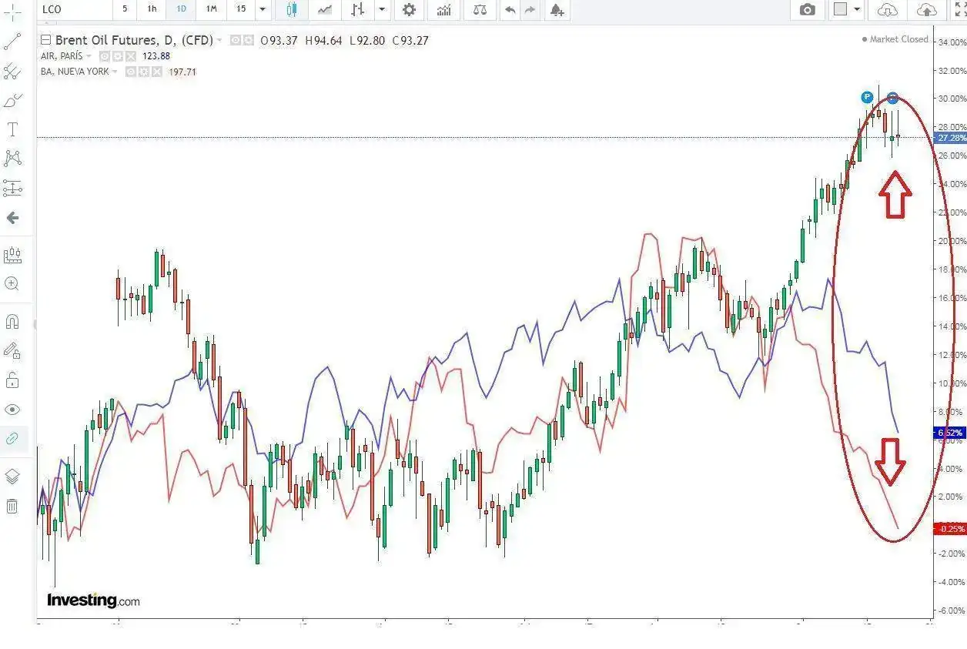Open chart settings gear
The height and width of the screenshot is (649, 967).
[409, 9]
